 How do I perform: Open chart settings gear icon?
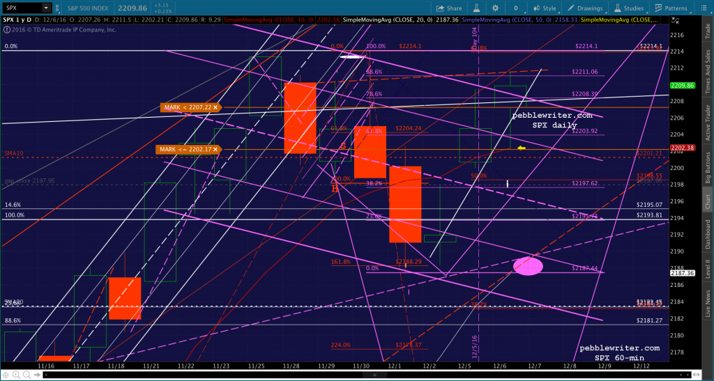pos(496,8)
